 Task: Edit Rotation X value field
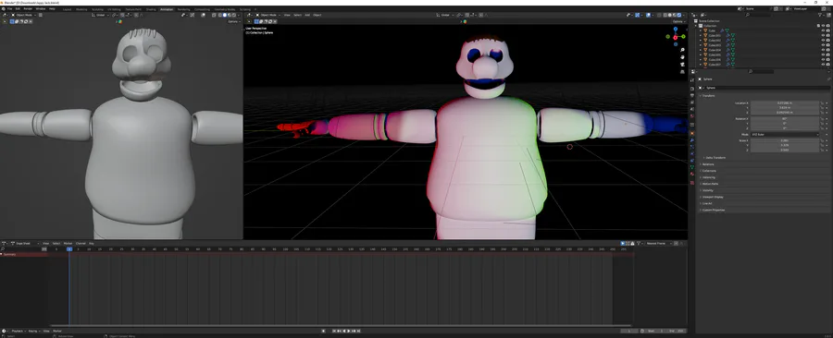(x=785, y=119)
